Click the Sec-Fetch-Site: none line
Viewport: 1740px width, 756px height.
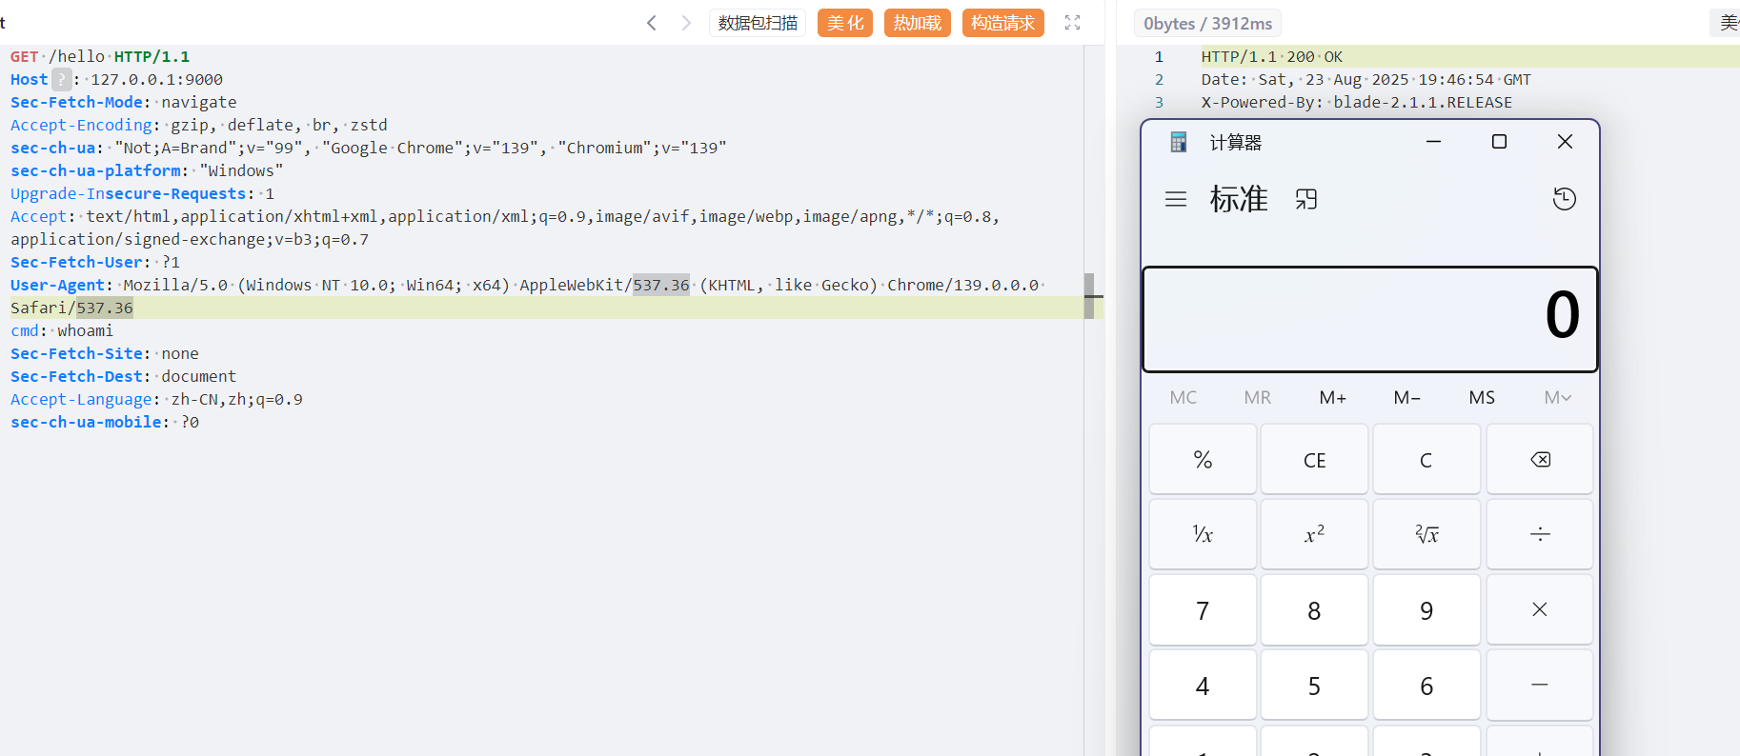(x=105, y=353)
